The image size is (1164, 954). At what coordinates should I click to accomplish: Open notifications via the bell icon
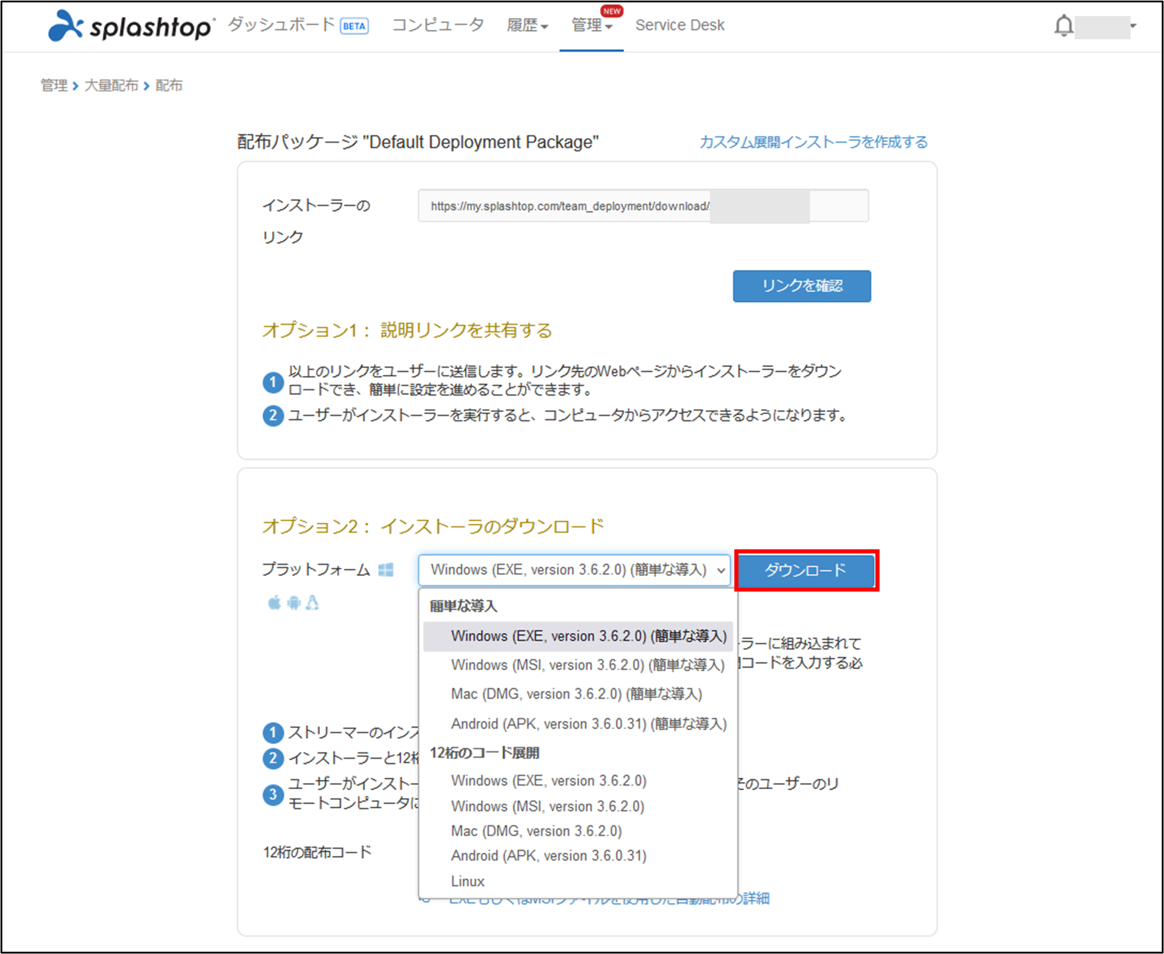click(1065, 26)
